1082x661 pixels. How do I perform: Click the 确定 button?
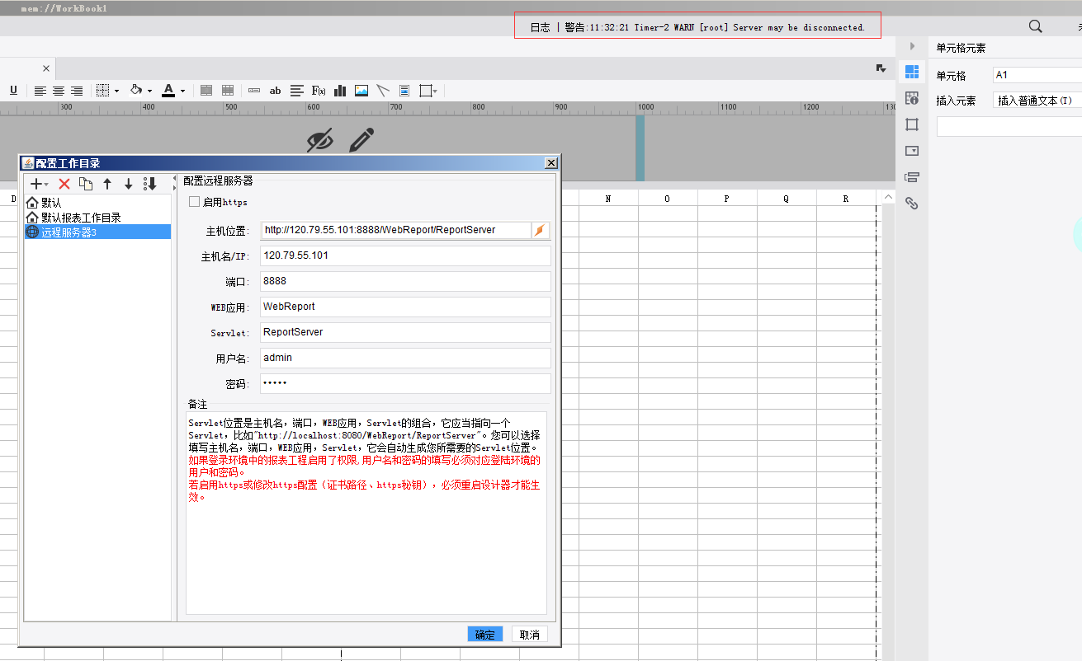point(484,635)
